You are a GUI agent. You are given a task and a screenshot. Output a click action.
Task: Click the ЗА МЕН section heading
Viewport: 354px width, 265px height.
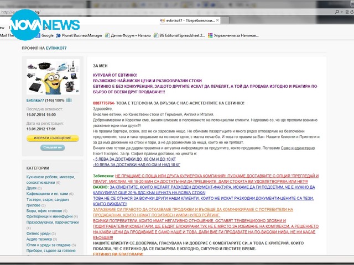[100, 66]
